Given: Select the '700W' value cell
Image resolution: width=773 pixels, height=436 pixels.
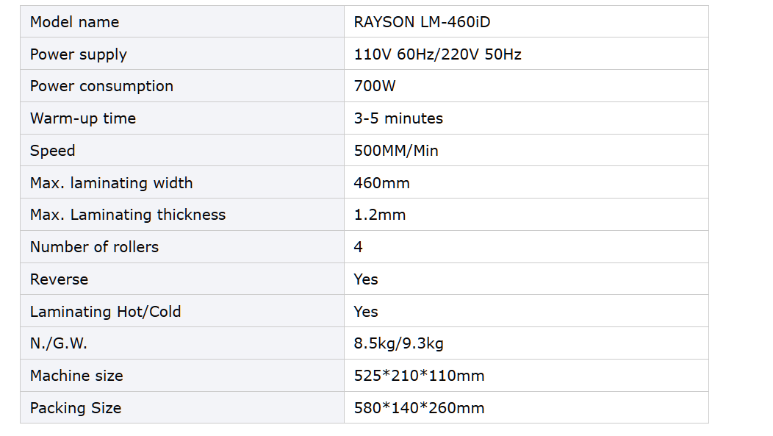Looking at the screenshot, I should 375,86.
